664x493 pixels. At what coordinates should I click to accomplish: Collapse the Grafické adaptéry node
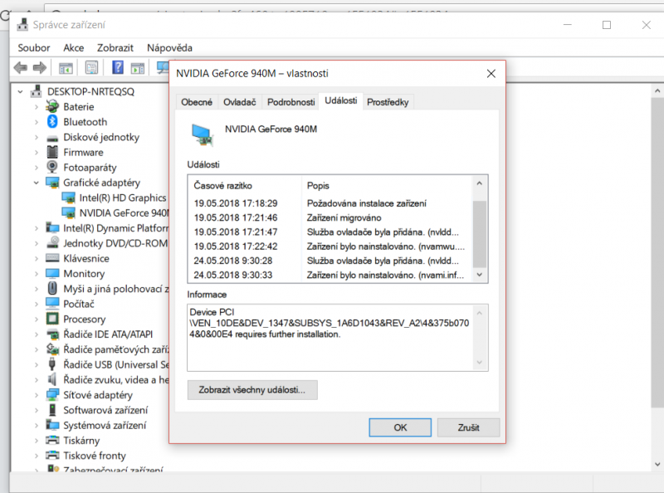pos(37,183)
